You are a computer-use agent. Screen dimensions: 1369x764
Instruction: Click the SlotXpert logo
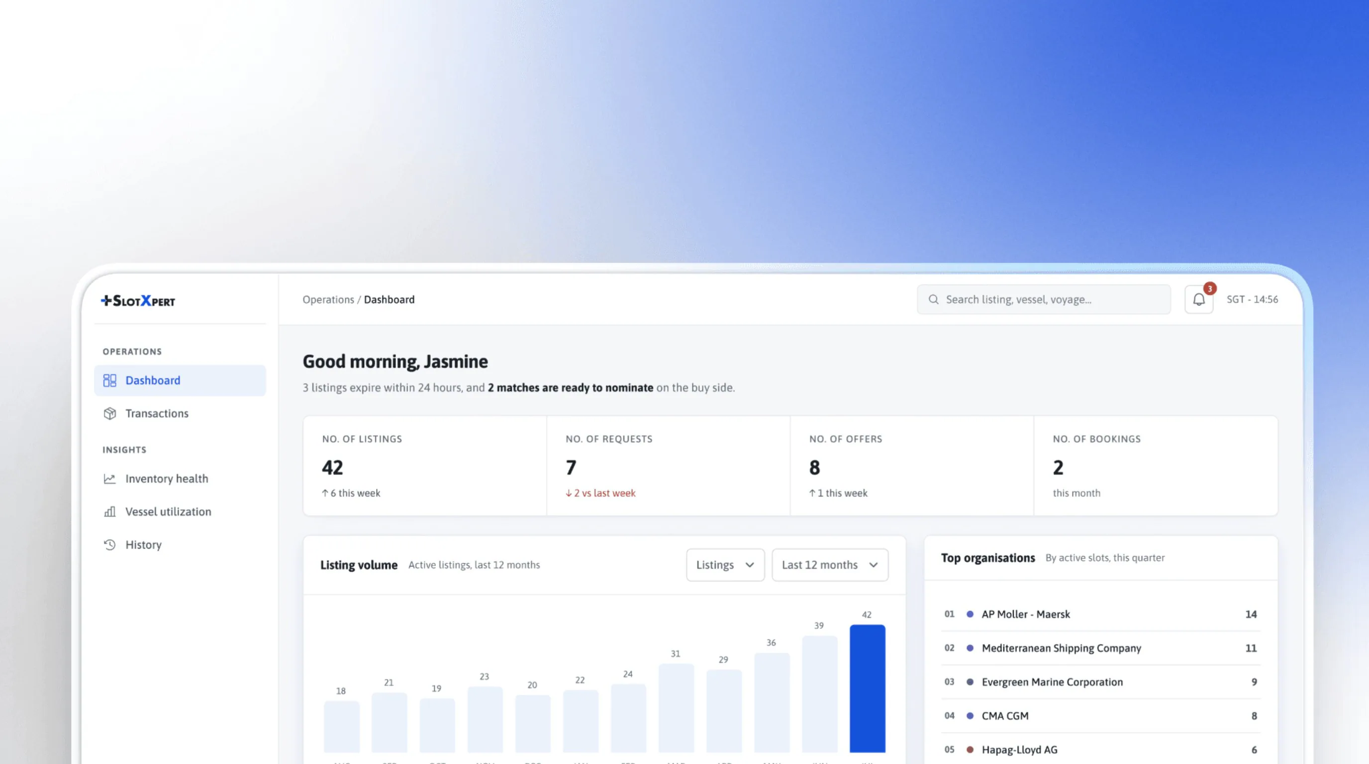[x=138, y=301]
